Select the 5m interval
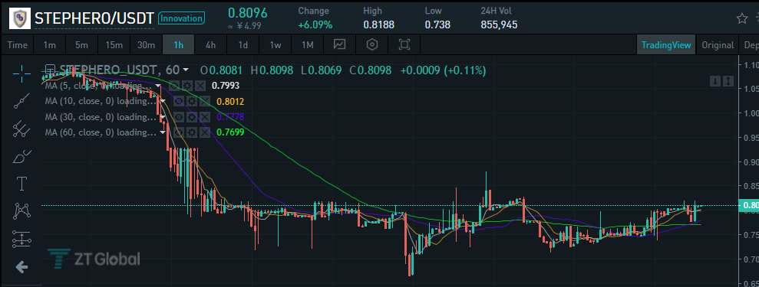The width and height of the screenshot is (759, 287). tap(81, 45)
